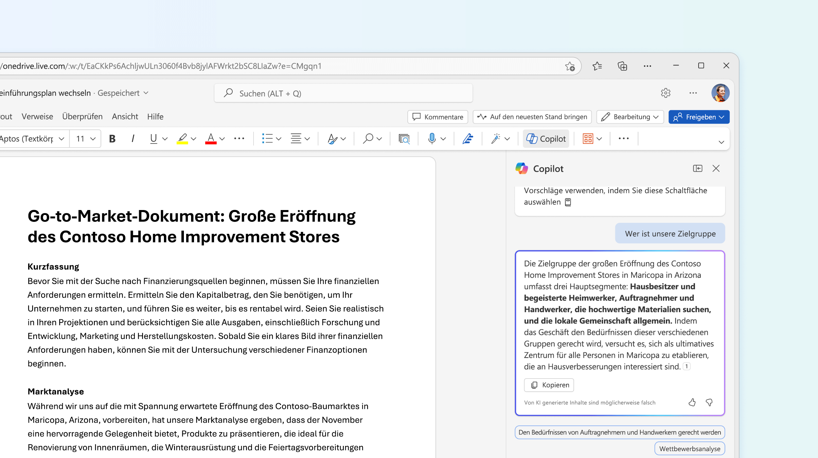
Task: Toggle underline formatting
Action: 153,139
